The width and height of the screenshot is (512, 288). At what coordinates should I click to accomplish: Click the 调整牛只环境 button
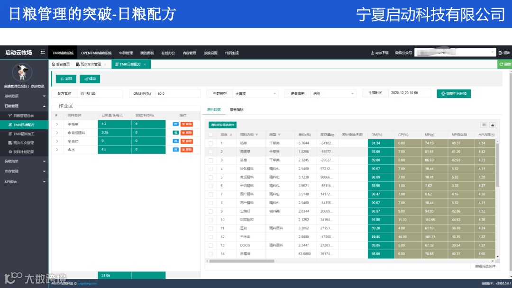click(x=454, y=94)
